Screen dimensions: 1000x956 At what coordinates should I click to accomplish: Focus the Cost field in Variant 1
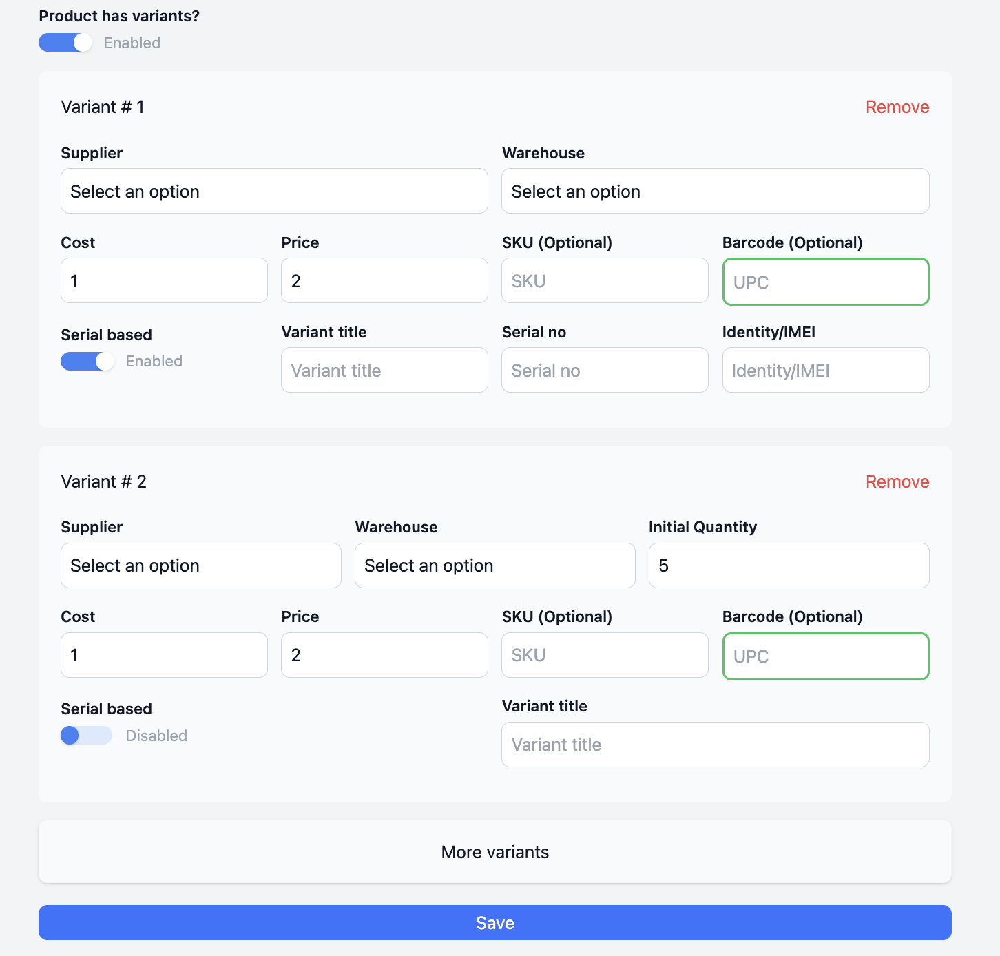tap(164, 281)
